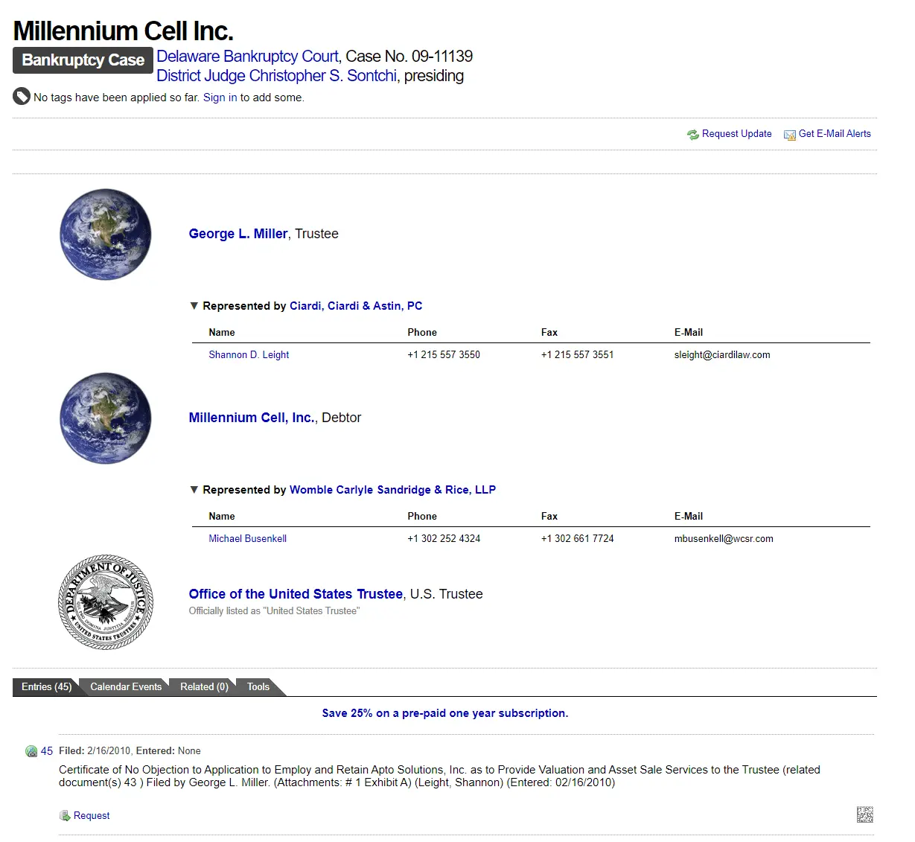Click the tag icon beside tags notice
Viewport: 915px width, 842px height.
pyautogui.click(x=22, y=97)
